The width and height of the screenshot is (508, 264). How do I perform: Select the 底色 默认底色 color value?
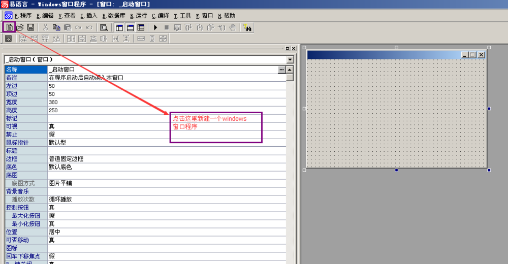167,167
